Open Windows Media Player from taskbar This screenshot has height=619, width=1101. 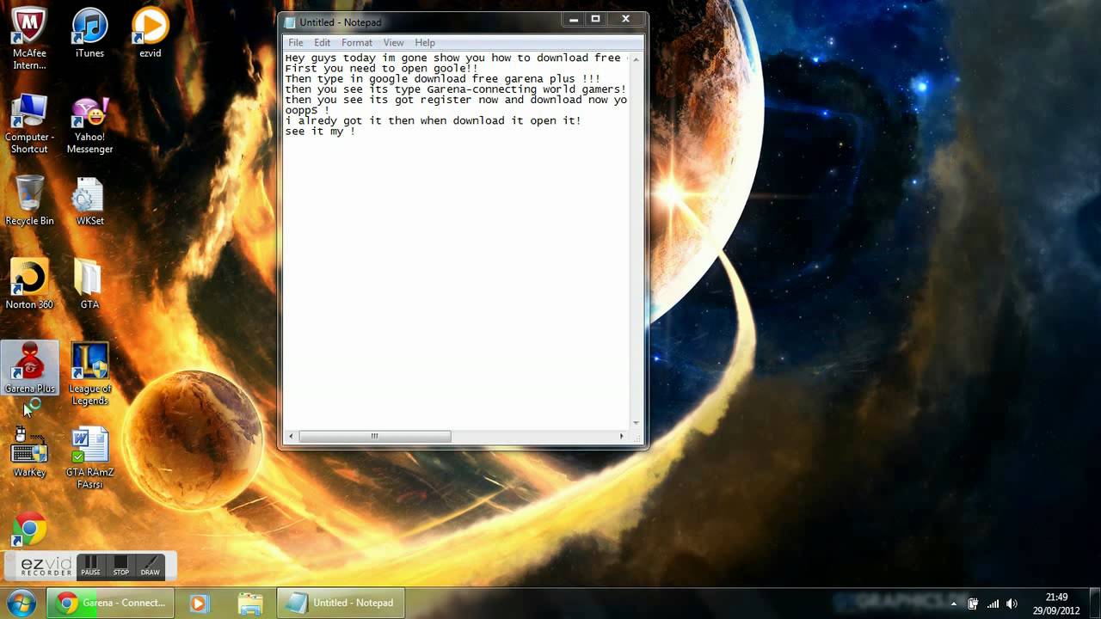tap(198, 603)
